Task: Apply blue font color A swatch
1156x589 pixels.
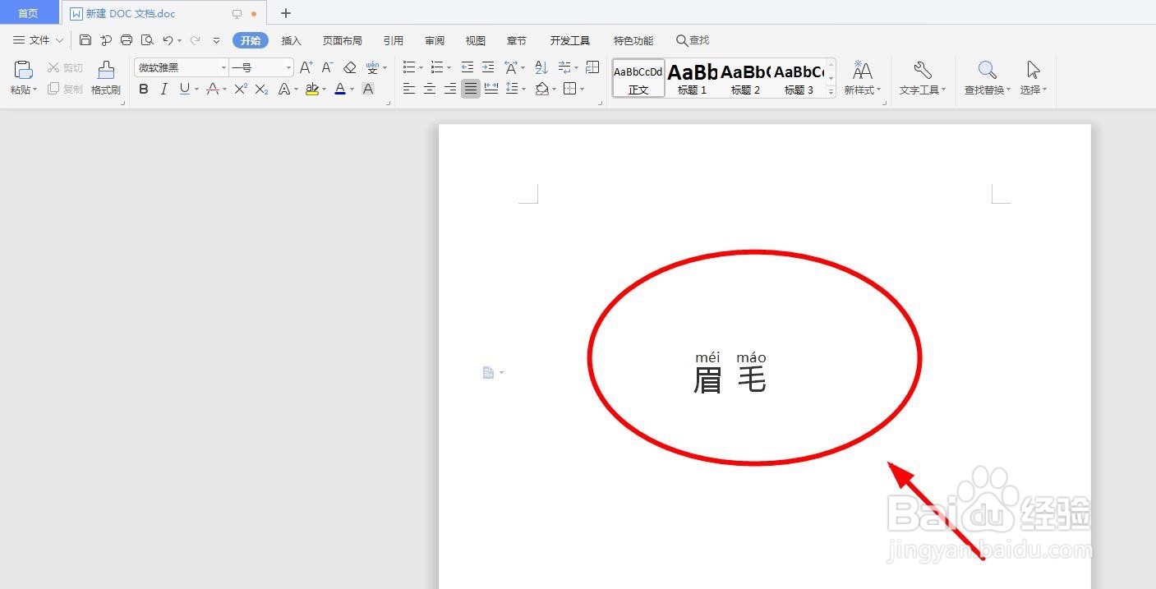Action: [340, 89]
